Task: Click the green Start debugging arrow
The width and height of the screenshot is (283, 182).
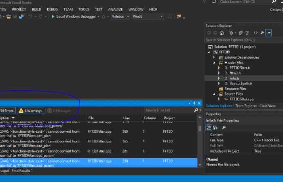Action: click(x=53, y=17)
